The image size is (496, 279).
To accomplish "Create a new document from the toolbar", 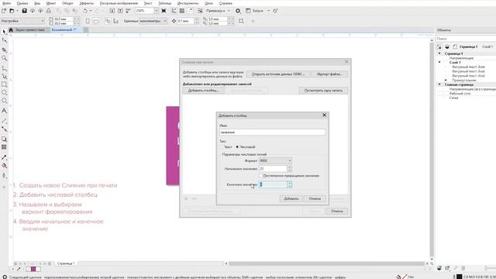I will pyautogui.click(x=4, y=11).
